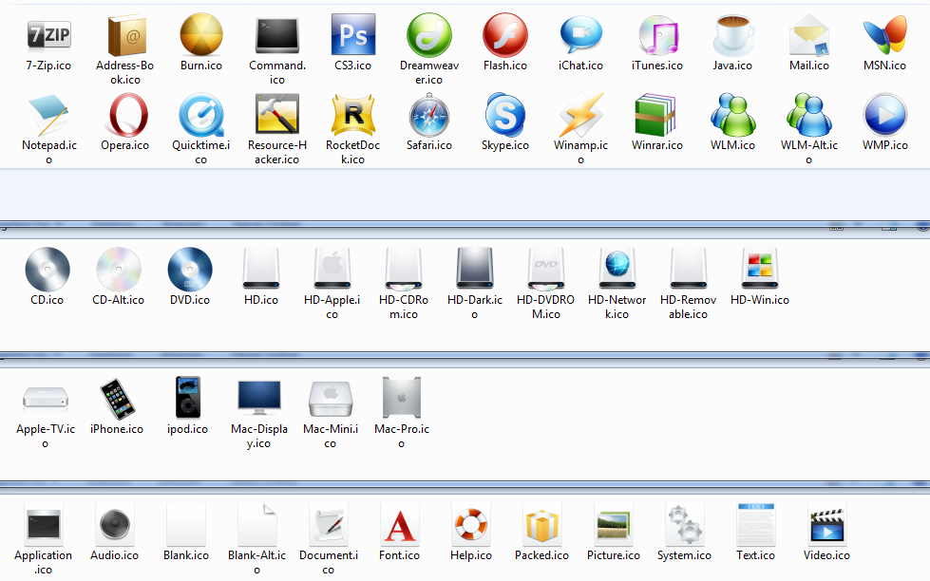Viewport: 930px width, 581px height.
Task: Select the Dreamweaver.ico icon
Action: point(428,36)
